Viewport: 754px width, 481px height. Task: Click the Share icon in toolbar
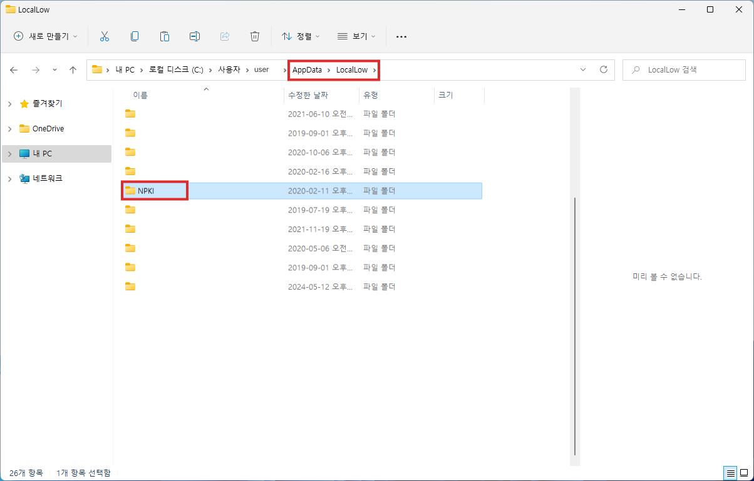click(225, 36)
